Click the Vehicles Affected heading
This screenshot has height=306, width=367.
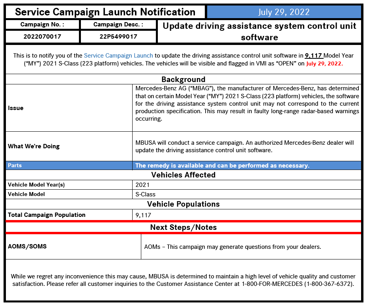click(183, 175)
